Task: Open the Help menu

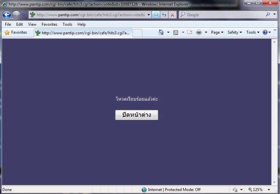Action: pos(81,24)
